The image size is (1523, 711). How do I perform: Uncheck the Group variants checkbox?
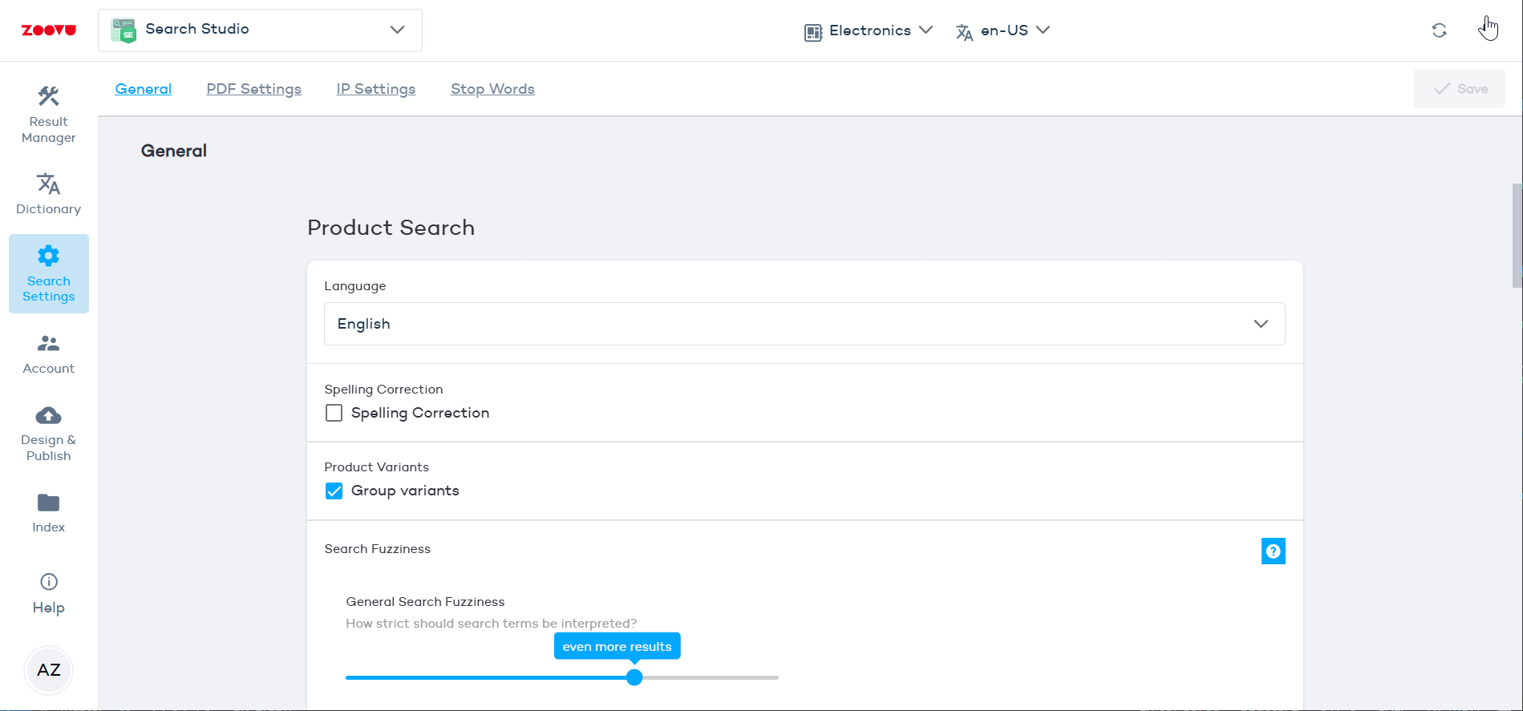pyautogui.click(x=334, y=491)
